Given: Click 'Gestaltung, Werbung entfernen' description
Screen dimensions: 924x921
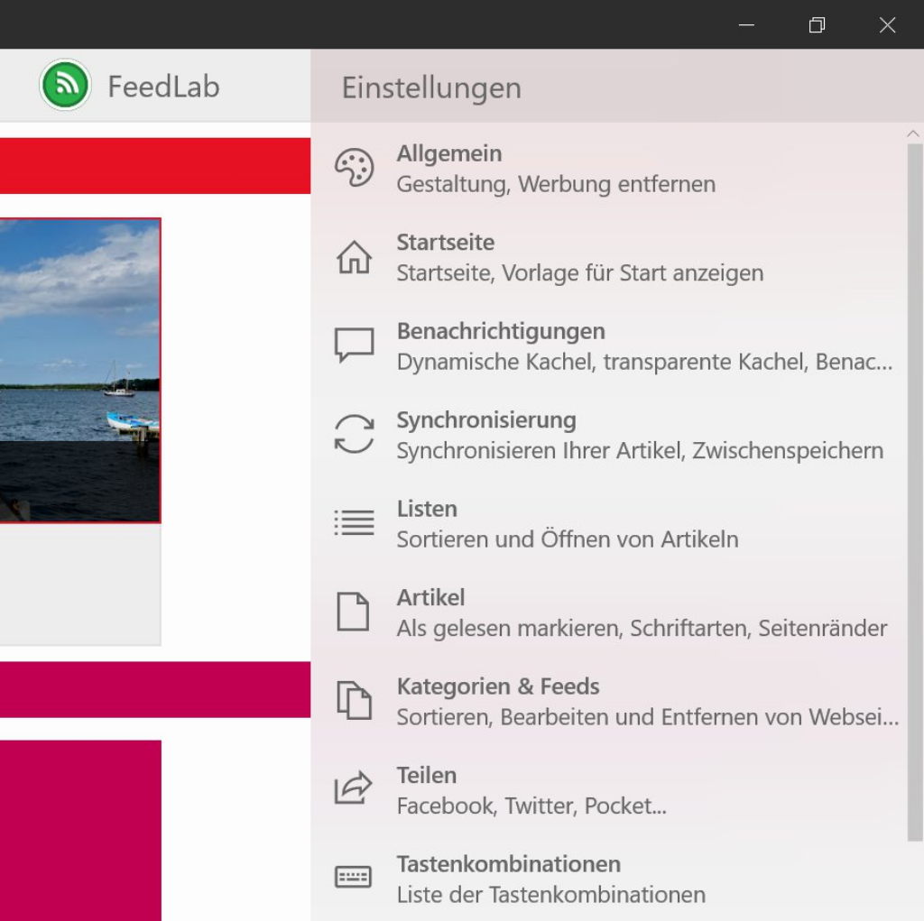Looking at the screenshot, I should 556,184.
